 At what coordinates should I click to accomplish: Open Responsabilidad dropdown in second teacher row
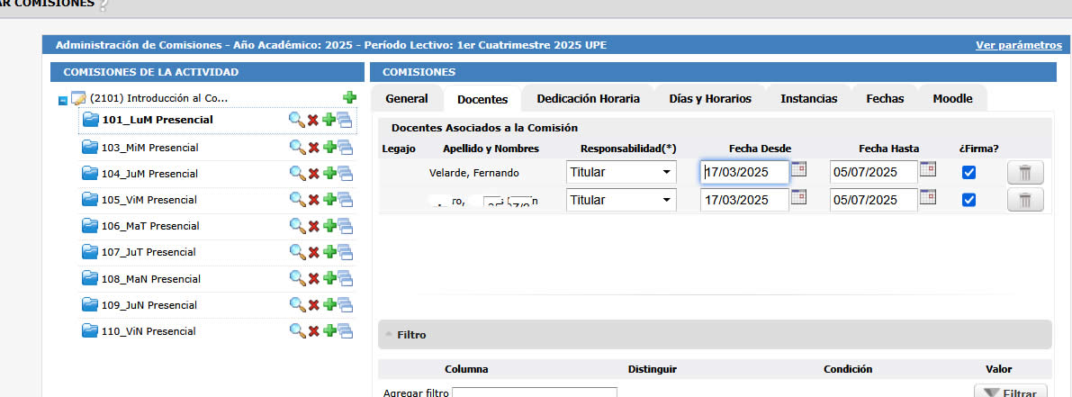(621, 200)
